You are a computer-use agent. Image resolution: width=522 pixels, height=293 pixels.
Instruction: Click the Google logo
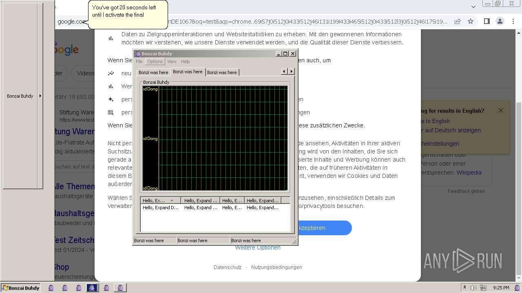66,50
